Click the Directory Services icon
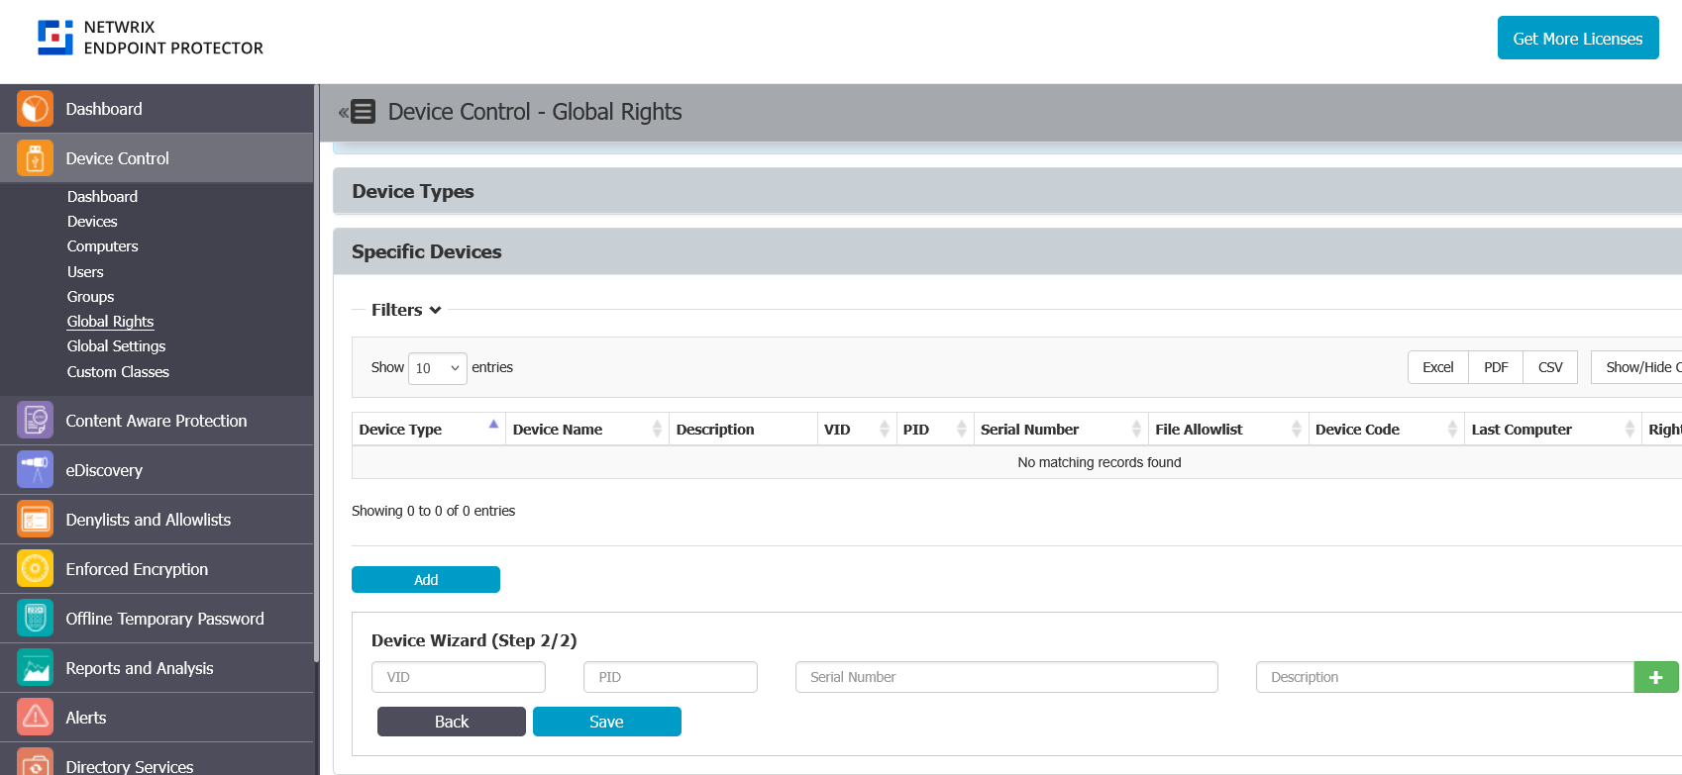Screen dimensions: 1682x775 coord(35,763)
